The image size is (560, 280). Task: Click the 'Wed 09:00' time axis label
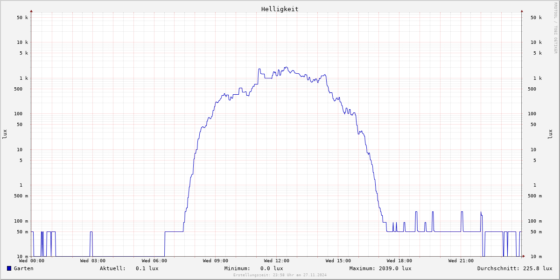216,261
